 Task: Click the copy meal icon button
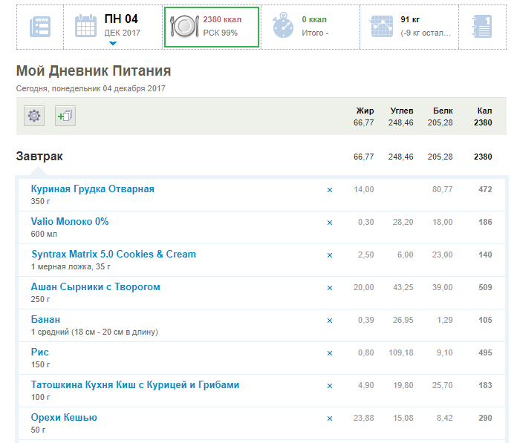(65, 116)
